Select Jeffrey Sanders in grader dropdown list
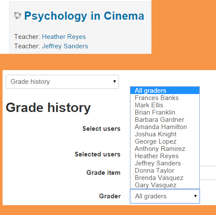 [165, 163]
